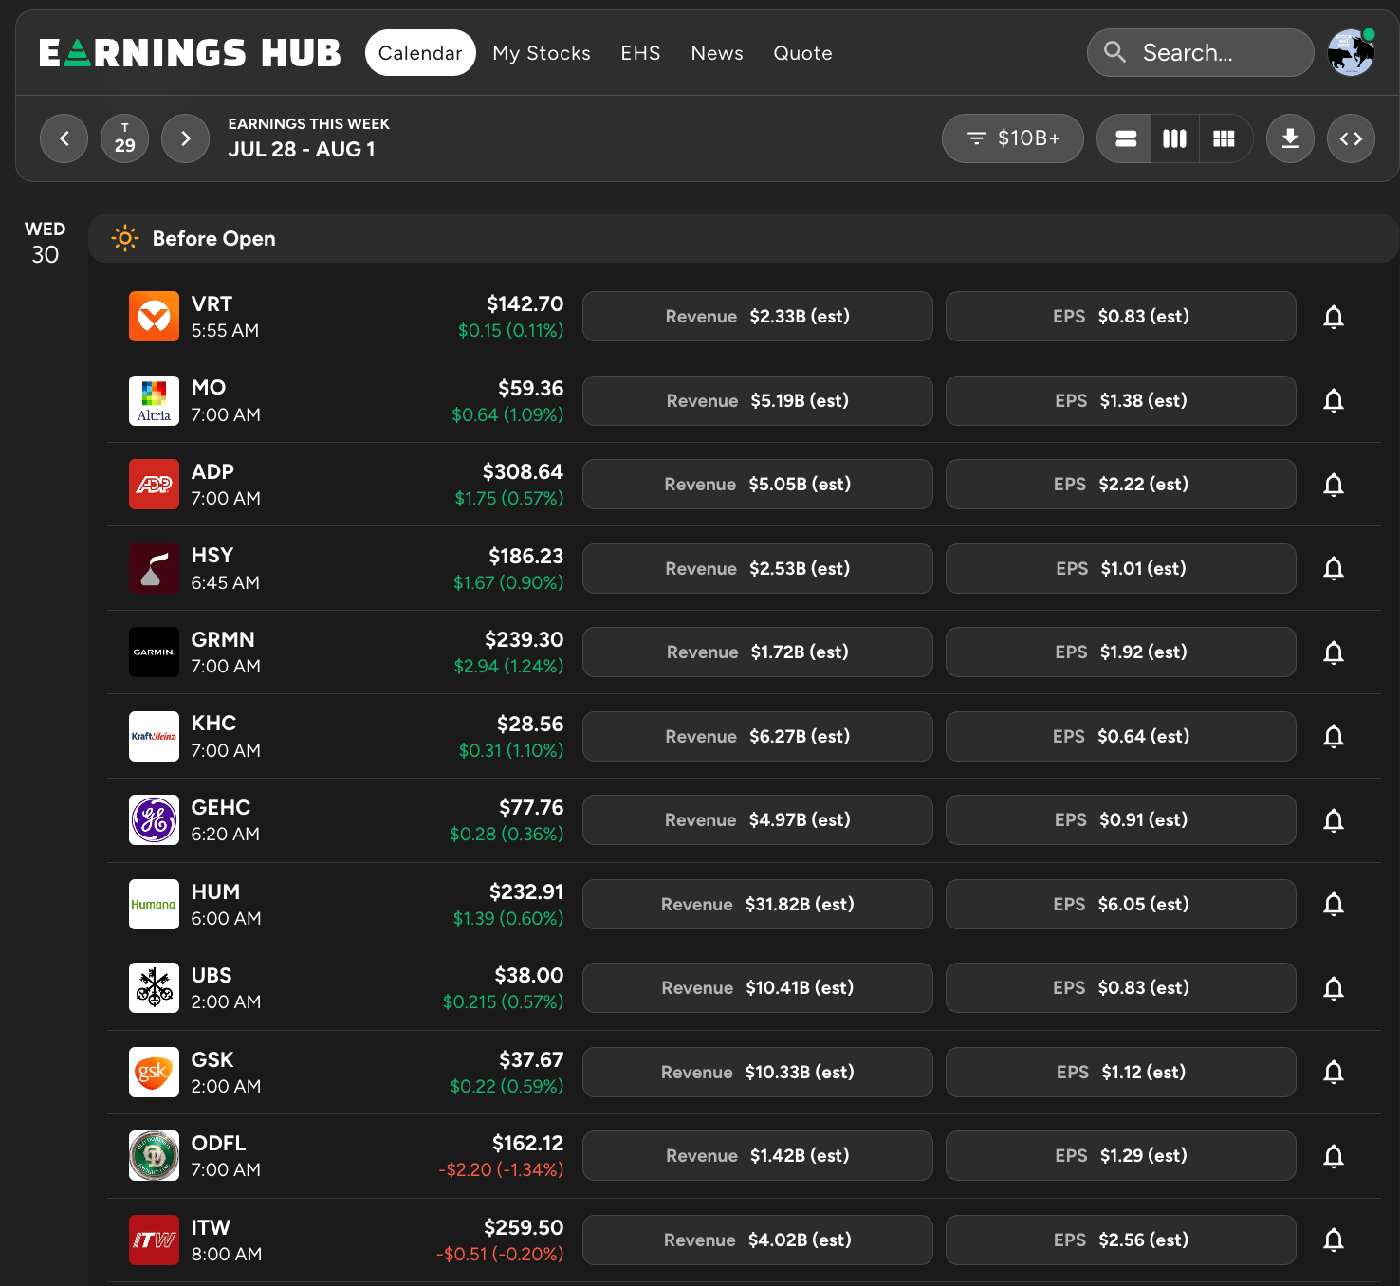
Task: Set alert bell for KHC
Action: click(x=1334, y=736)
